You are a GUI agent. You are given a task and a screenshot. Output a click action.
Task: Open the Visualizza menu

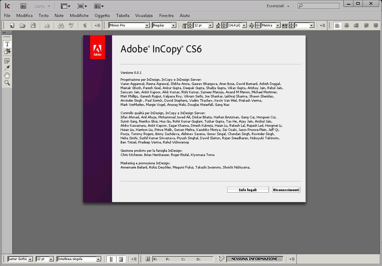[x=144, y=16]
